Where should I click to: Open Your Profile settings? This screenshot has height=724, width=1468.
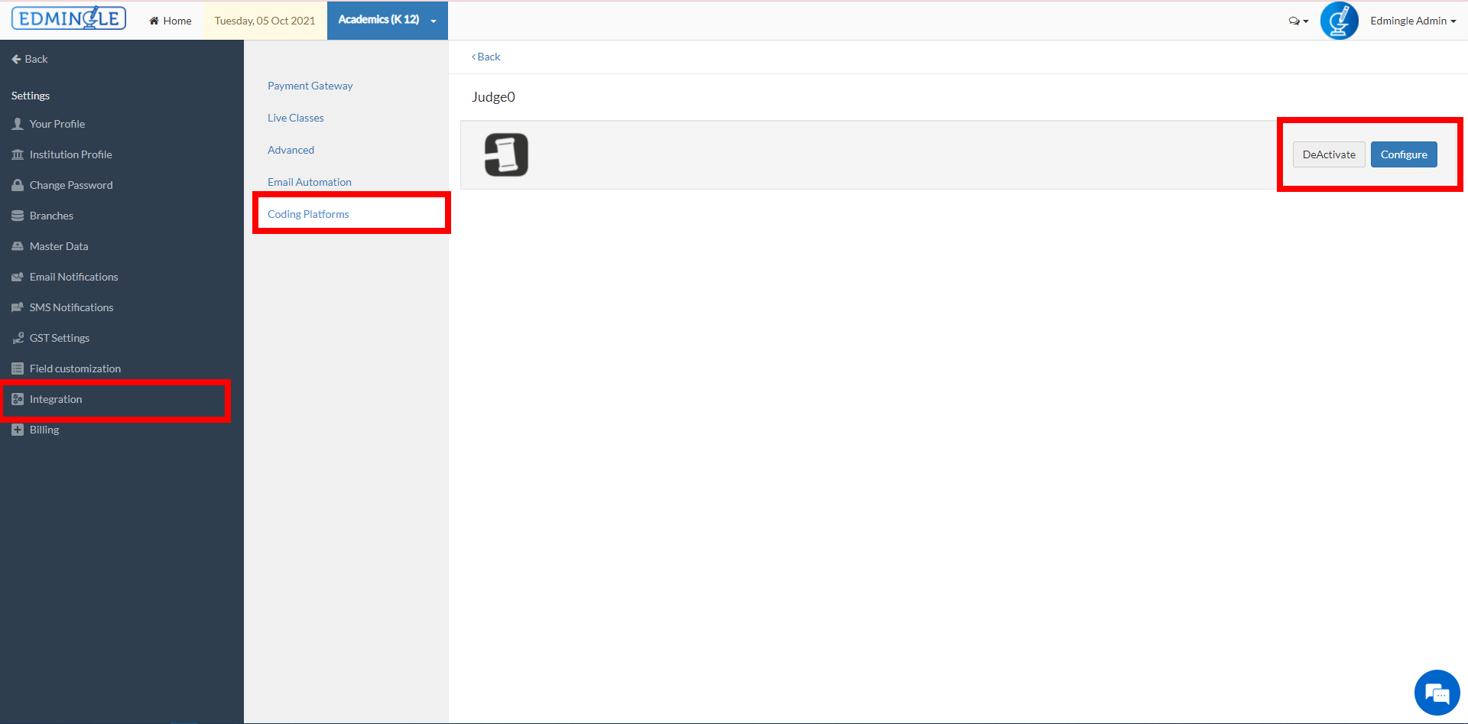(x=57, y=124)
